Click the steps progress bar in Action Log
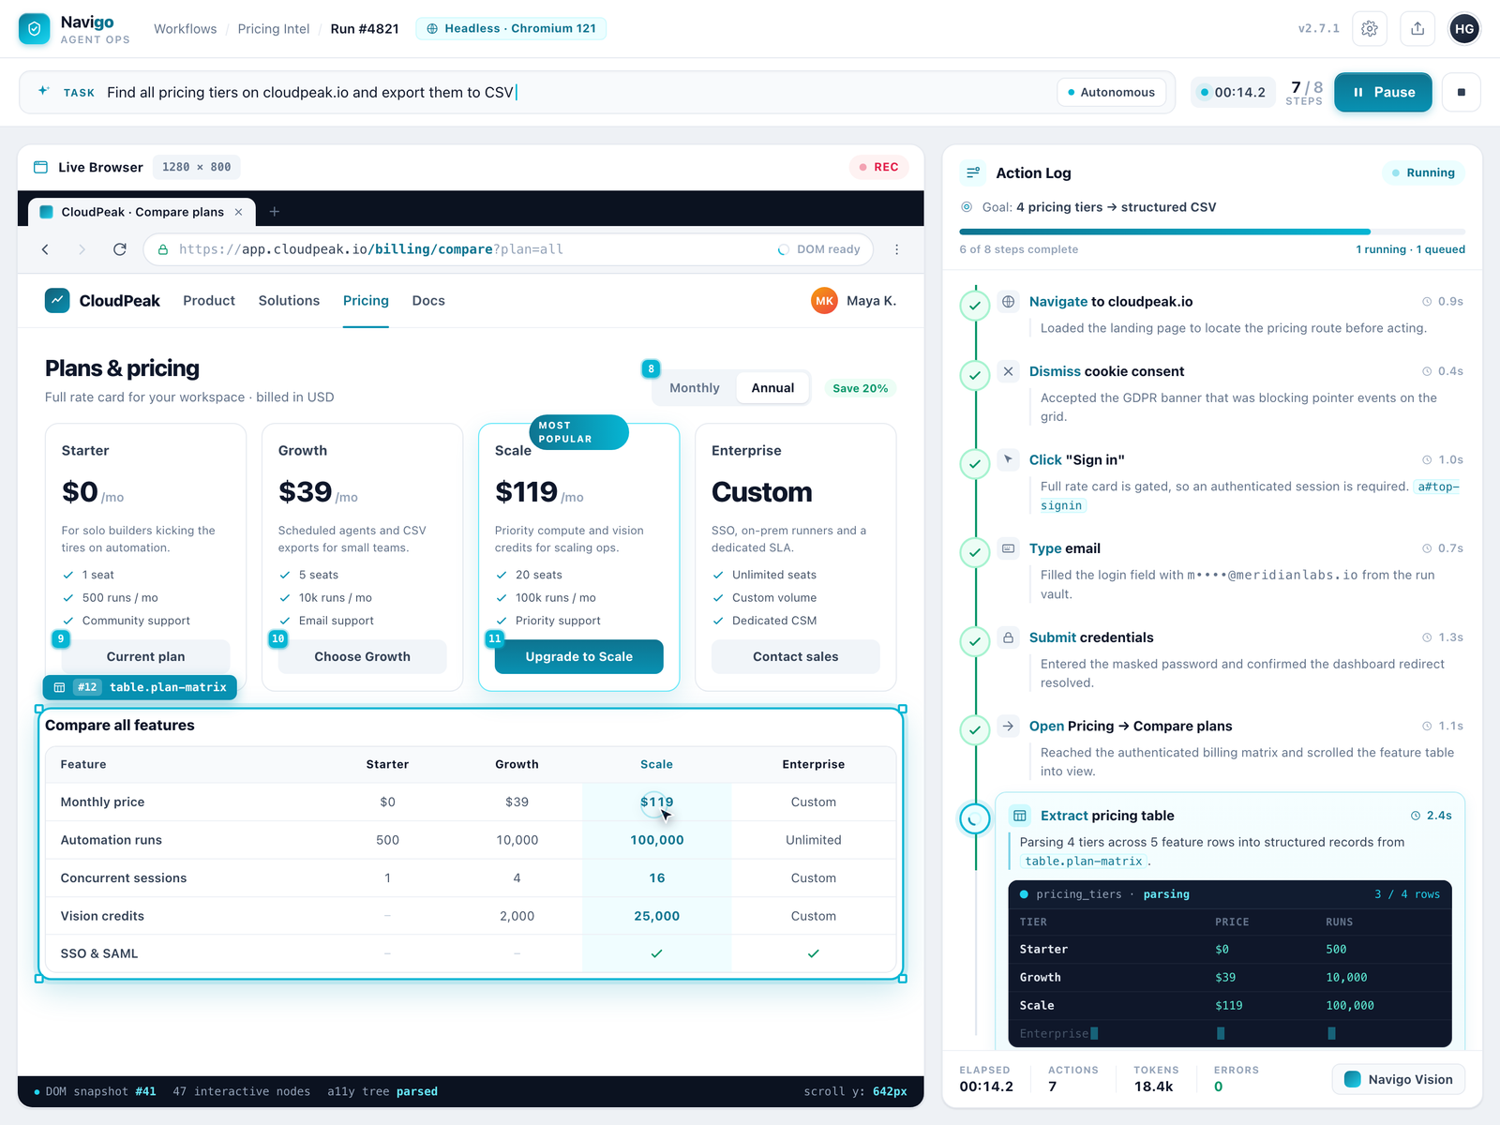 [x=1211, y=232]
